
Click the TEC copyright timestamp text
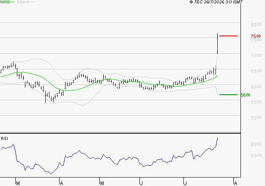[x=216, y=2]
